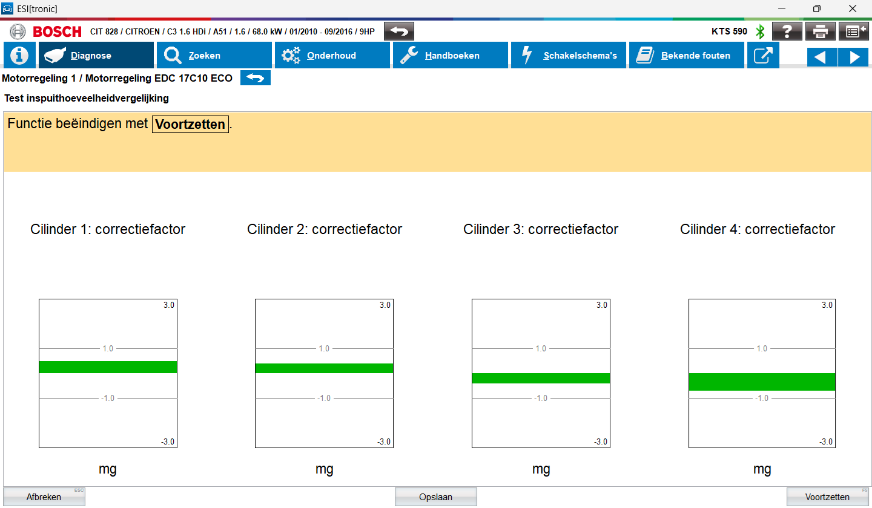Click the Opslaan button
The width and height of the screenshot is (872, 508).
point(435,497)
